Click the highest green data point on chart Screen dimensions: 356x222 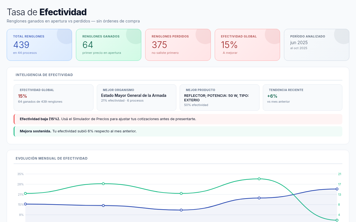(259, 179)
